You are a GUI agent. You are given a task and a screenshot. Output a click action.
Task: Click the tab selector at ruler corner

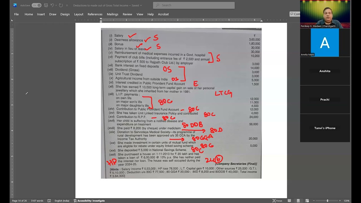pos(12,20)
